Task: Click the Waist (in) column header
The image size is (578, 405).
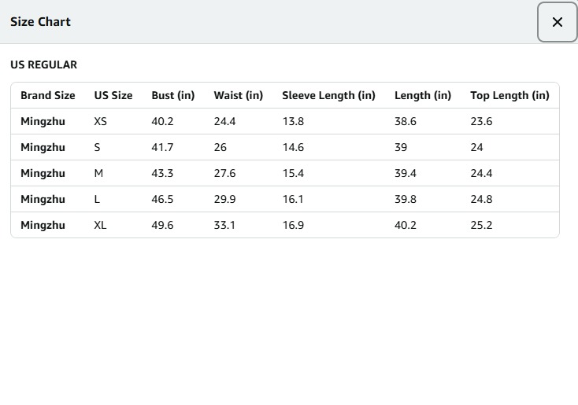Action: click(x=238, y=95)
